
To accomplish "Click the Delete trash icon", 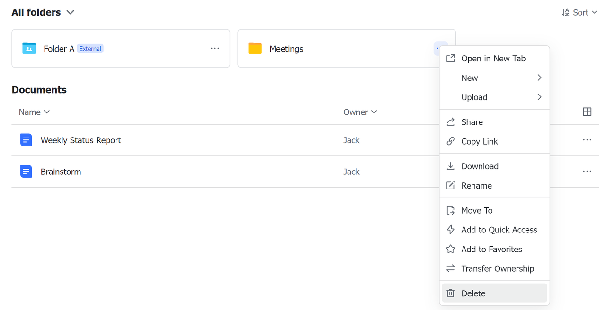I will [x=450, y=293].
